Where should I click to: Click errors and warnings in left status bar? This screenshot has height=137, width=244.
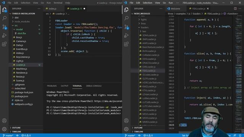click(26, 135)
